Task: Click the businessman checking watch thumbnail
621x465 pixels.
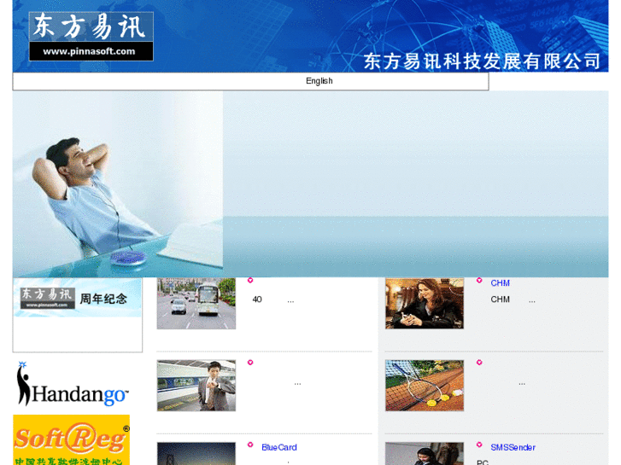Action: pos(196,386)
